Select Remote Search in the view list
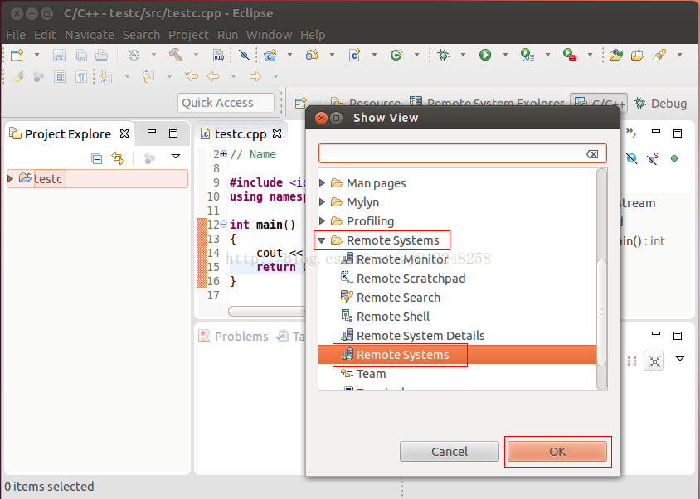The height and width of the screenshot is (499, 700). (398, 297)
